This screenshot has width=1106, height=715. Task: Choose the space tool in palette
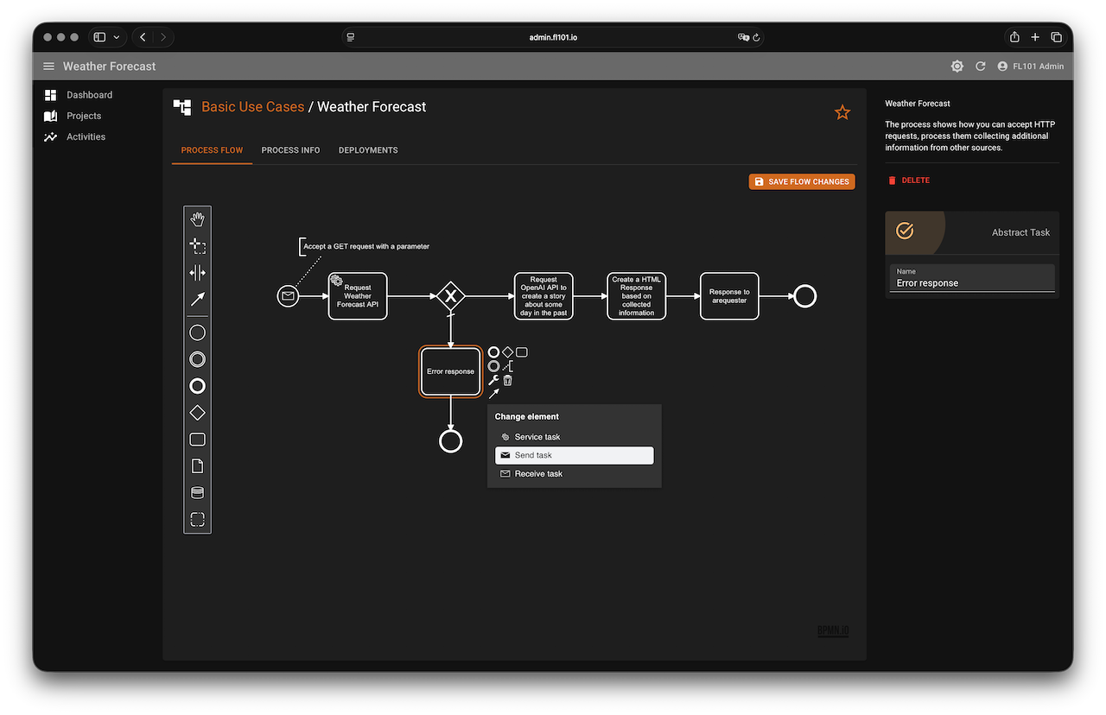[x=197, y=273]
